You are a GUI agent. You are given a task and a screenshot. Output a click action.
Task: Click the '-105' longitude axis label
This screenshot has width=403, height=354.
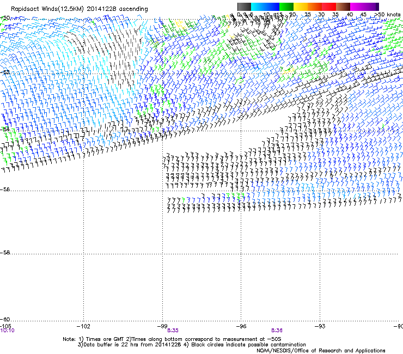[5, 326]
